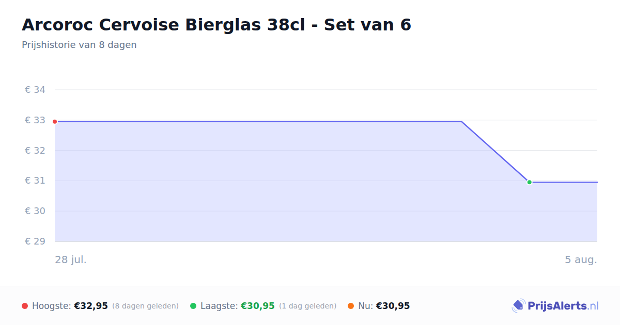The image size is (620, 325).
Task: Click the Nu current price €30,95
Action: coord(393,306)
